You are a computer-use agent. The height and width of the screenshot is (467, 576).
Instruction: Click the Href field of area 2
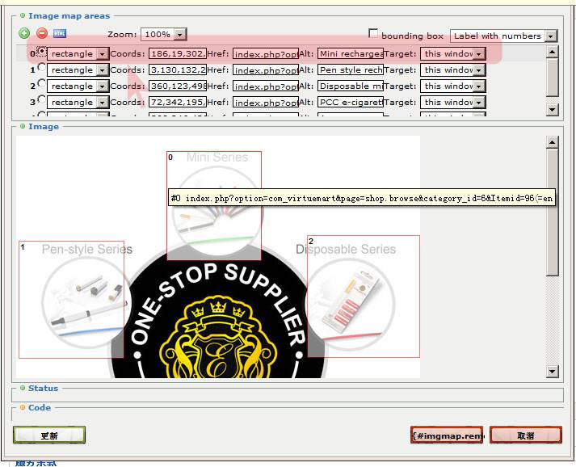click(x=265, y=86)
